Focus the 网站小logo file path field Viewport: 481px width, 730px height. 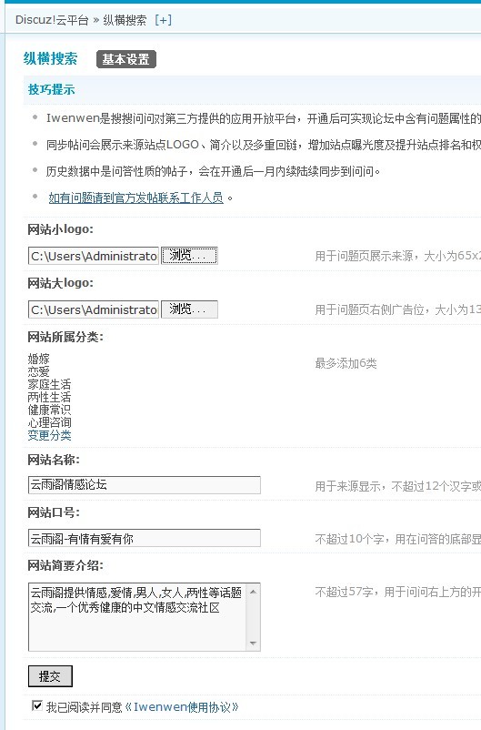[x=94, y=256]
